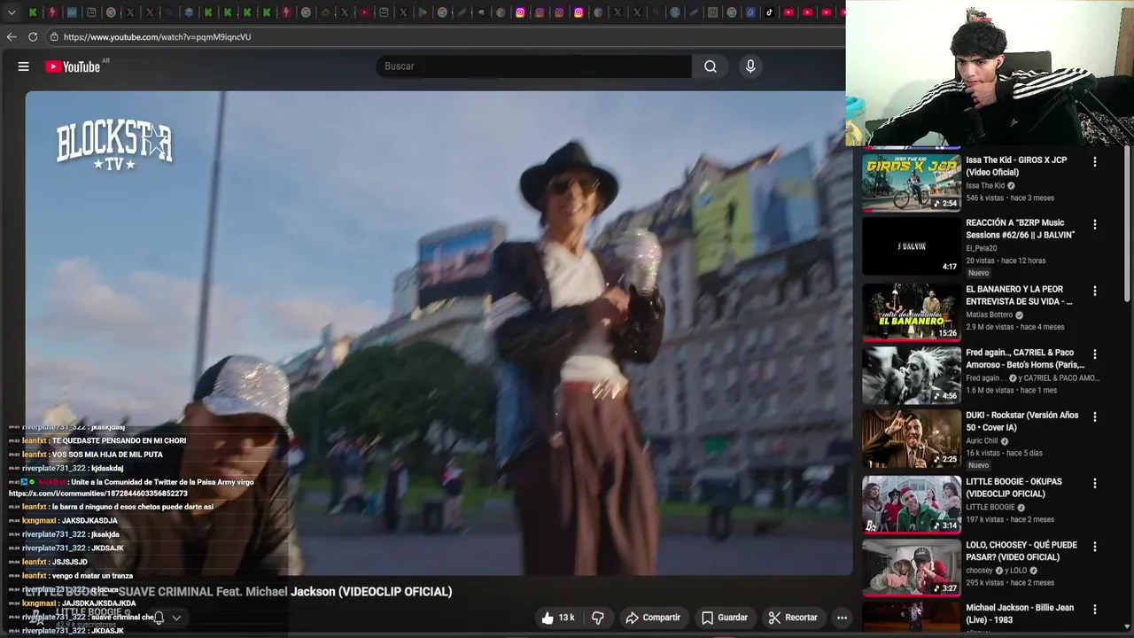The width and height of the screenshot is (1134, 638).
Task: Open options menu for Fred again.. video
Action: pos(1095,354)
